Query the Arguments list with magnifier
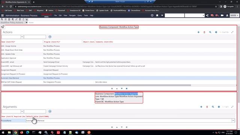 (x=213, y=107)
